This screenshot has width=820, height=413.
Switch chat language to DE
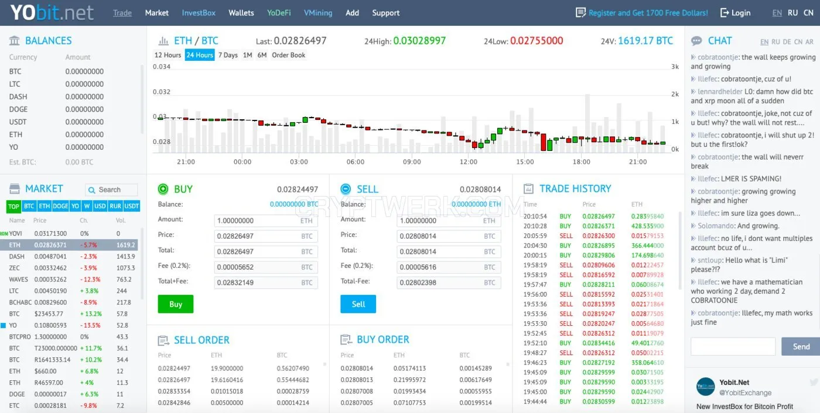click(787, 42)
